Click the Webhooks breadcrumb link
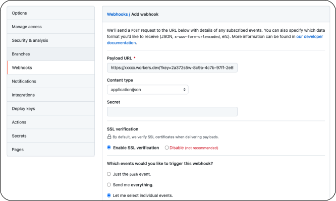This screenshot has height=201, width=336. point(117,14)
